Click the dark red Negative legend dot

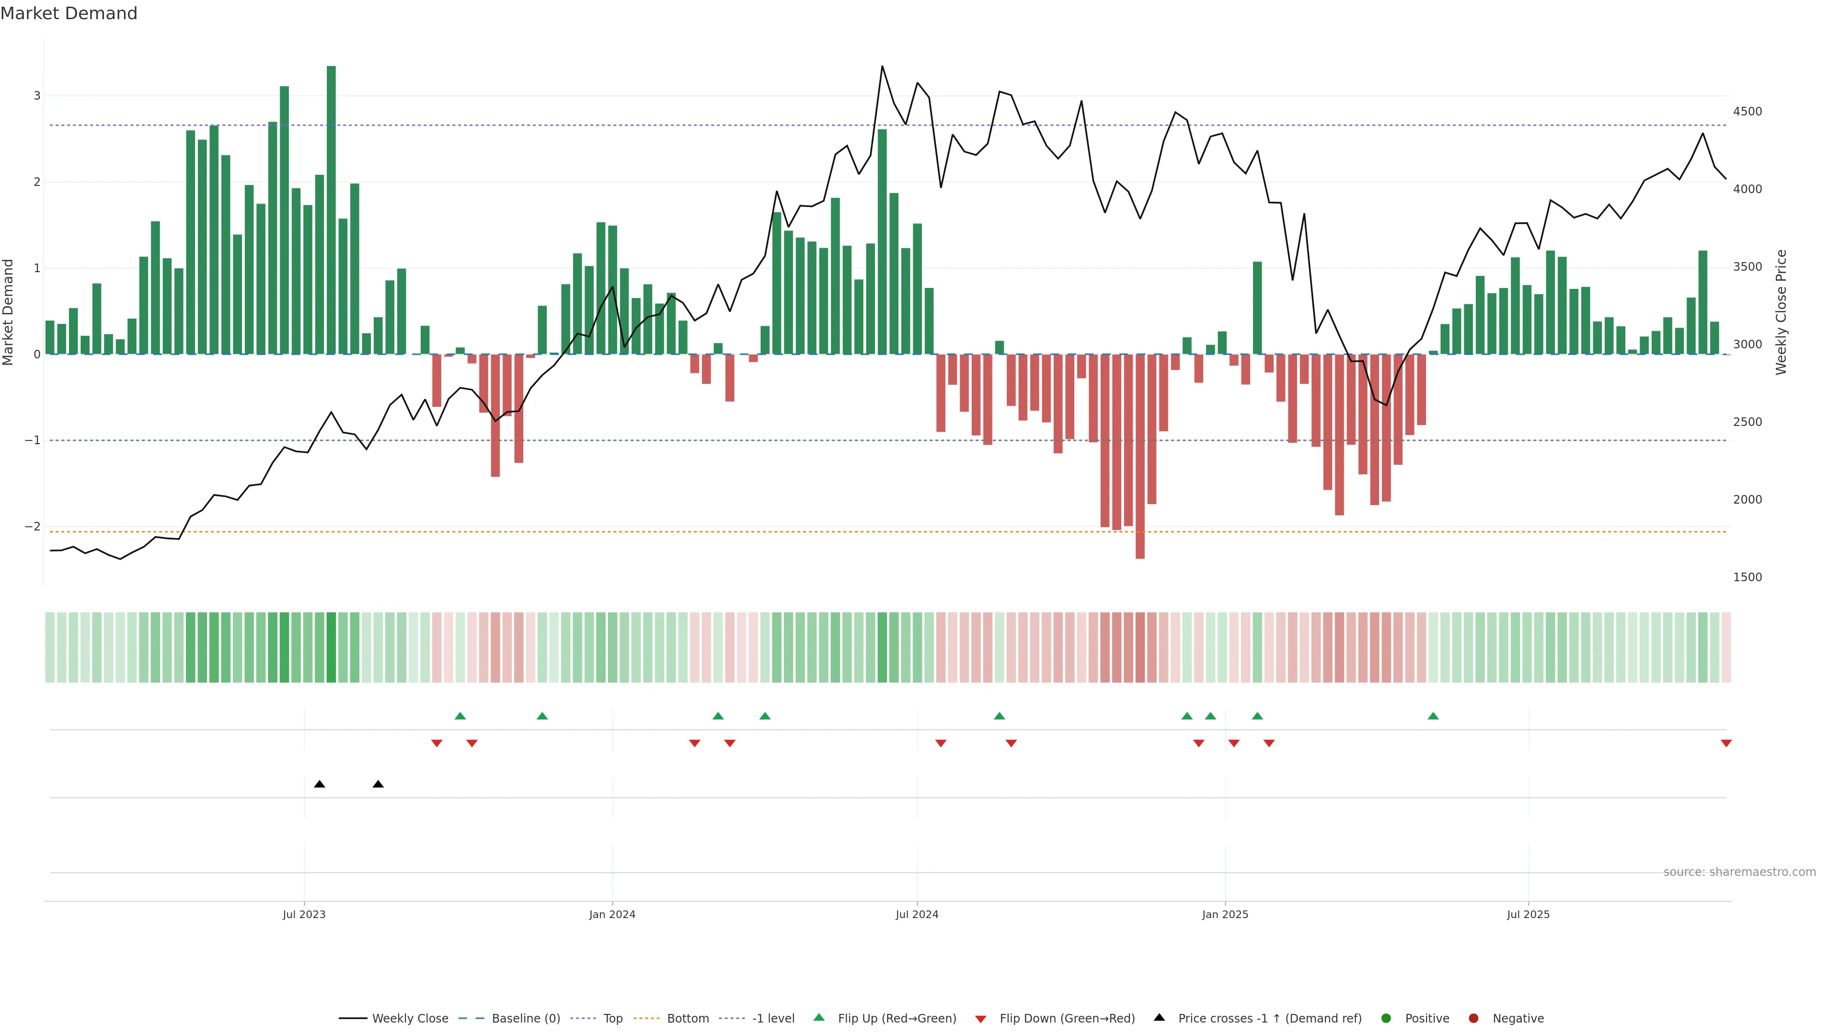(1473, 1018)
